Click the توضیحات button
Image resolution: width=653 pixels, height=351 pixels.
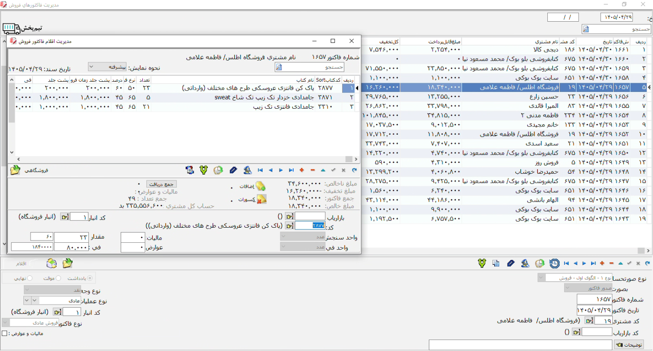[x=628, y=345]
